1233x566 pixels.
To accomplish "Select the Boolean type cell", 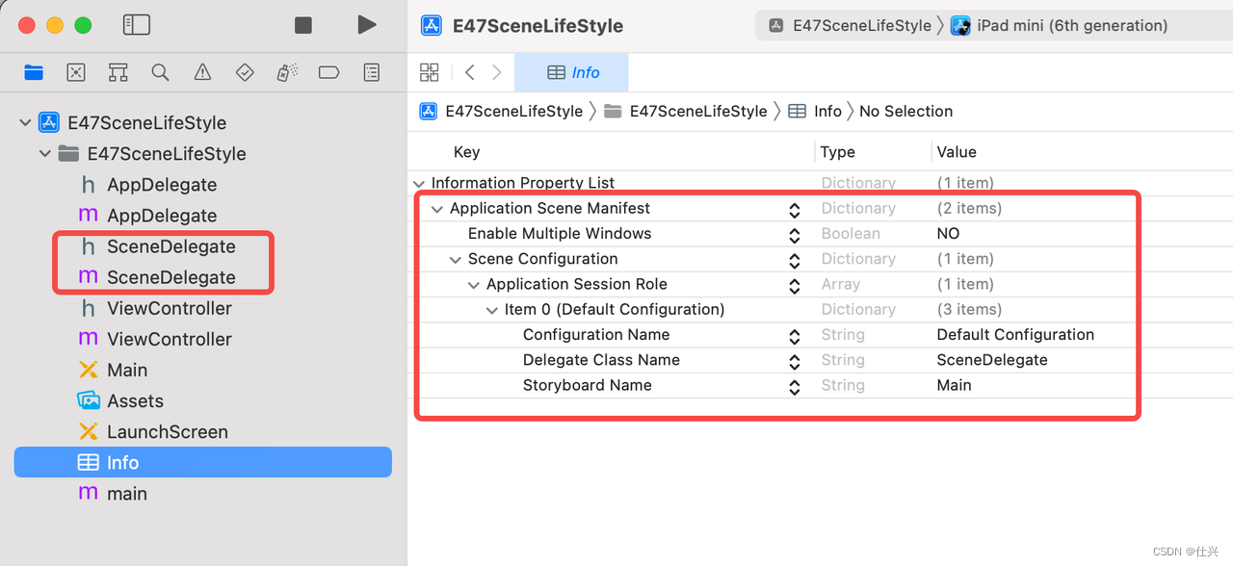I will (851, 234).
